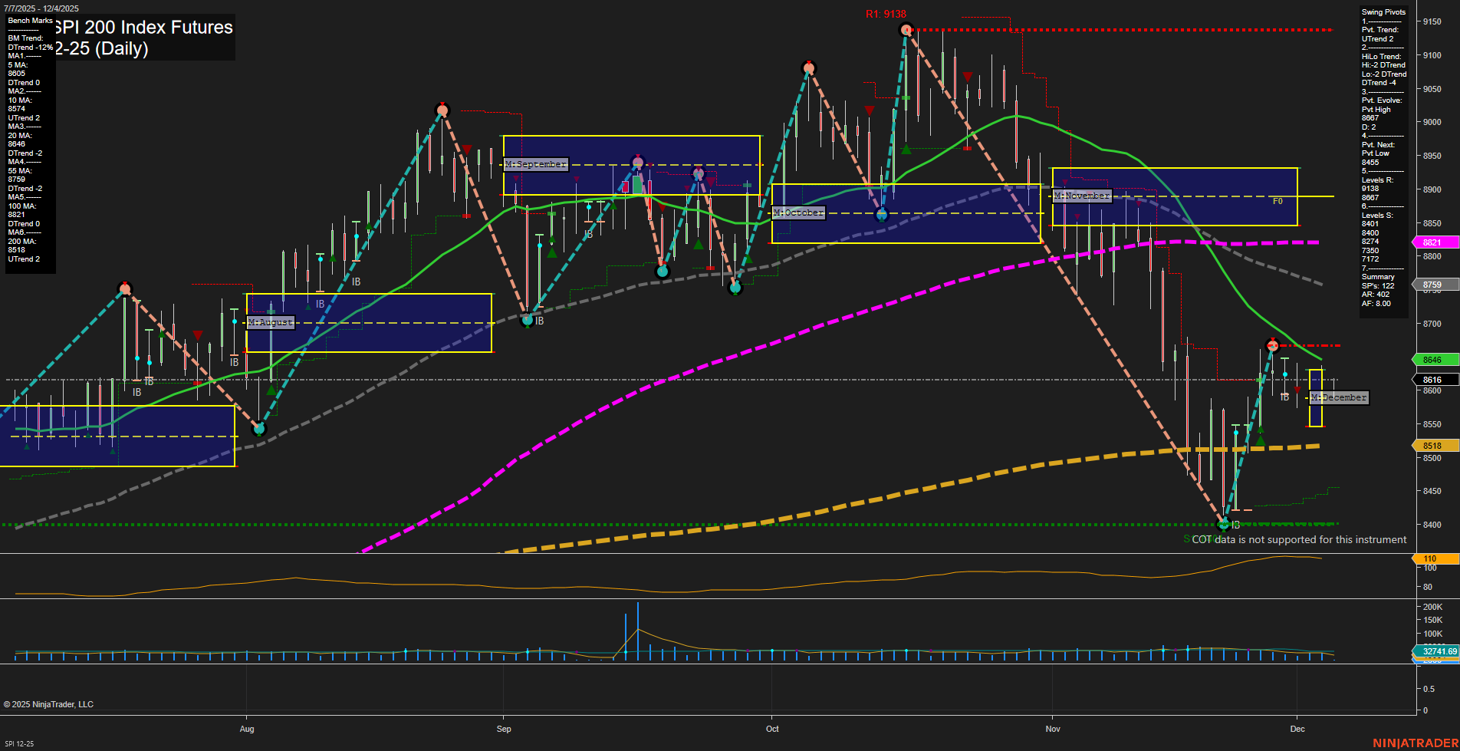Select the green 8646 price level tag
Screen dimensions: 1460x751
(x=1435, y=359)
